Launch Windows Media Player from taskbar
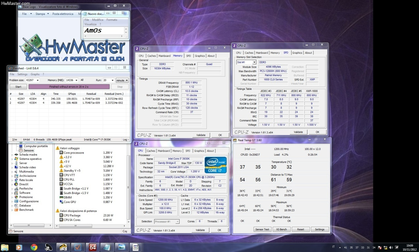Screen dimensions: 419x252 click(x=19, y=247)
